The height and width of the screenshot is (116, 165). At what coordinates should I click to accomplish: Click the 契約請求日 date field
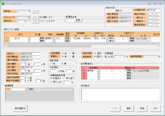(x=126, y=18)
